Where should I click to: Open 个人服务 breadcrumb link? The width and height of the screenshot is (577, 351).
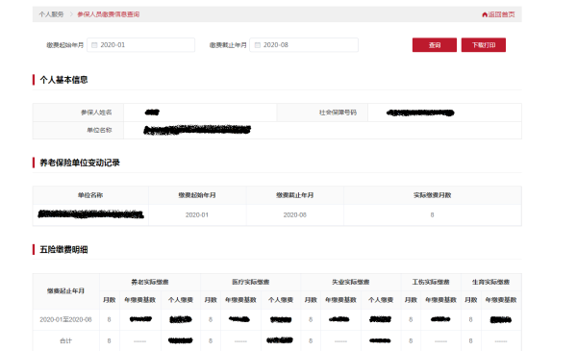[52, 14]
